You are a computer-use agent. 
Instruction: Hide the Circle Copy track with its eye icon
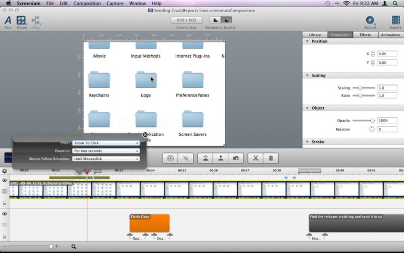(x=5, y=214)
